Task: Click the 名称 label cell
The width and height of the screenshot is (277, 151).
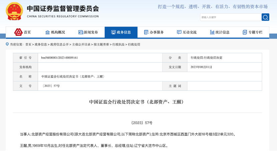Action: coord(25,76)
